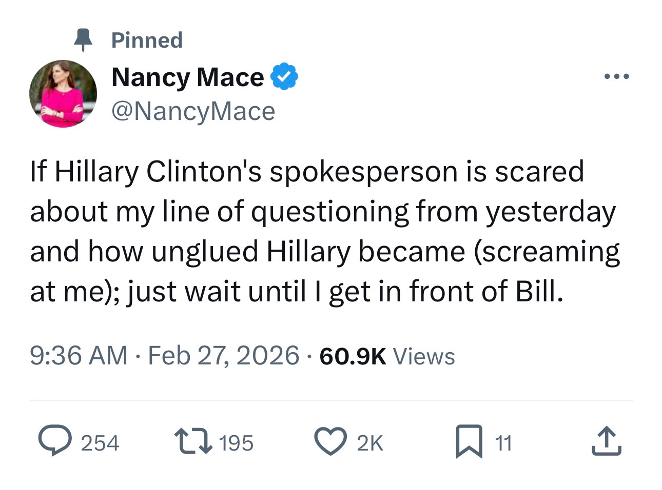662x490 pixels.
Task: Click the repost arrows icon
Action: 193,442
